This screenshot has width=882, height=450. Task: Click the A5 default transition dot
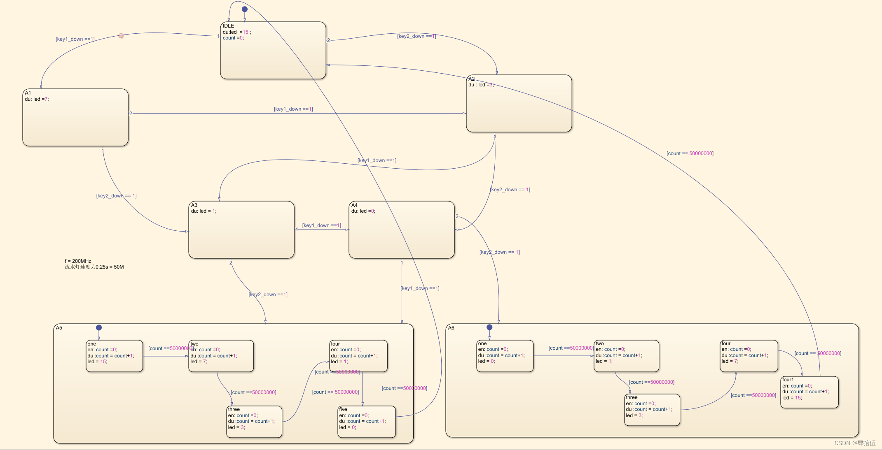[99, 328]
